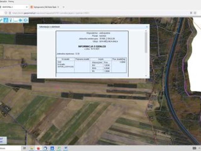Open the round blue-white taskbar app
This screenshot has height=151, width=201.
coord(45,148)
